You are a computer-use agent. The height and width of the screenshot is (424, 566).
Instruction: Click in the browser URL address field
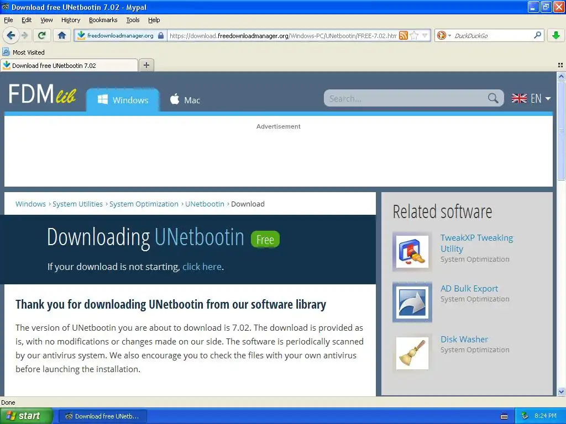283,35
